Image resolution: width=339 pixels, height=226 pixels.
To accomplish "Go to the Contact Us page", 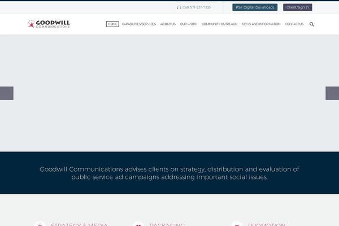I will 294,24.
